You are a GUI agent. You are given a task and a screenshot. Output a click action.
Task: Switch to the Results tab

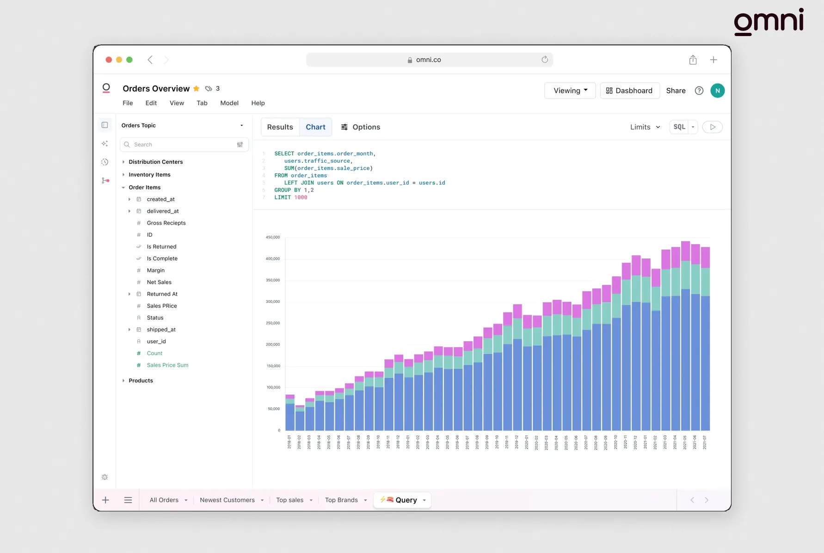(280, 127)
